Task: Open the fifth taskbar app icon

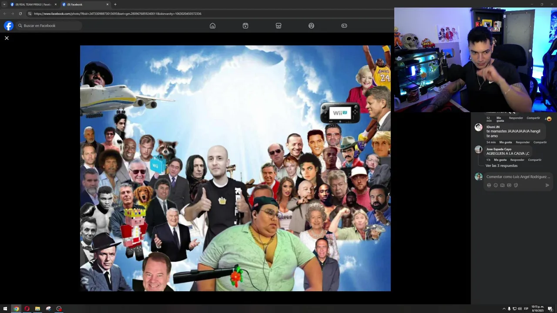Action: click(x=48, y=309)
